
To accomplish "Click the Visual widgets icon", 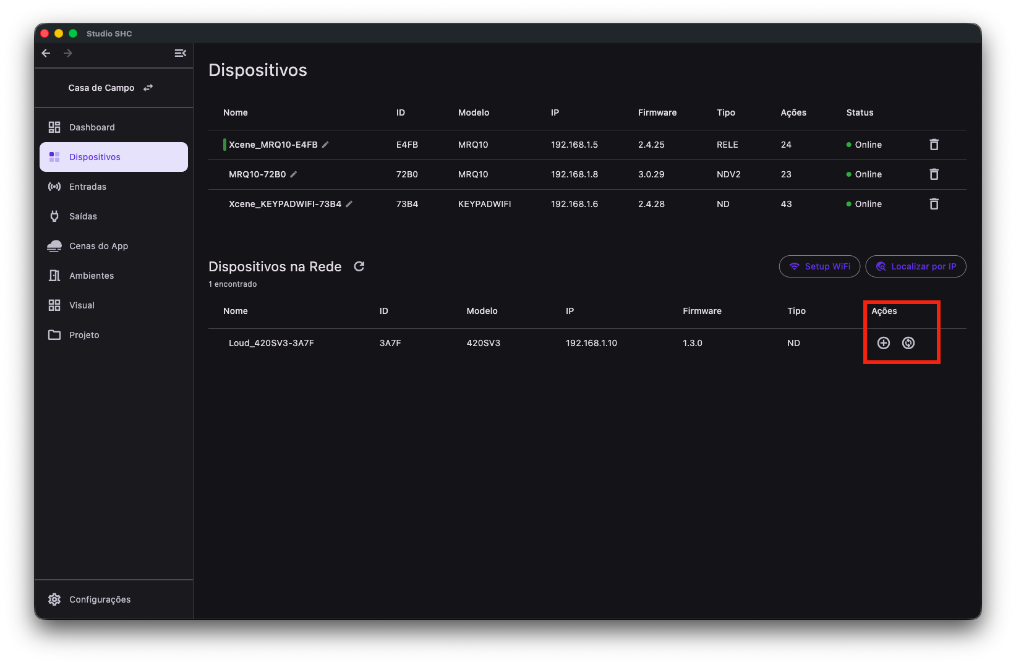I will [54, 305].
